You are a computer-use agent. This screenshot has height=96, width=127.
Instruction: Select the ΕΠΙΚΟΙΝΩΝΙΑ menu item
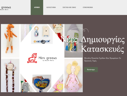click(88, 7)
